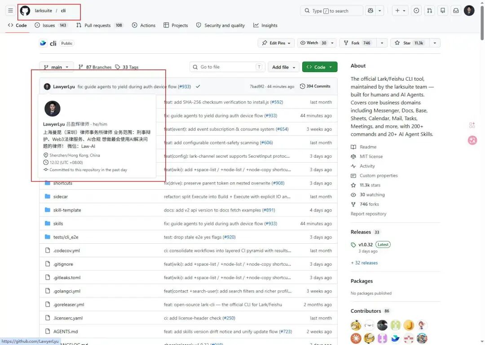The image size is (485, 345).
Task: Open the .gitleaks.toml file
Action: pyautogui.click(x=67, y=277)
